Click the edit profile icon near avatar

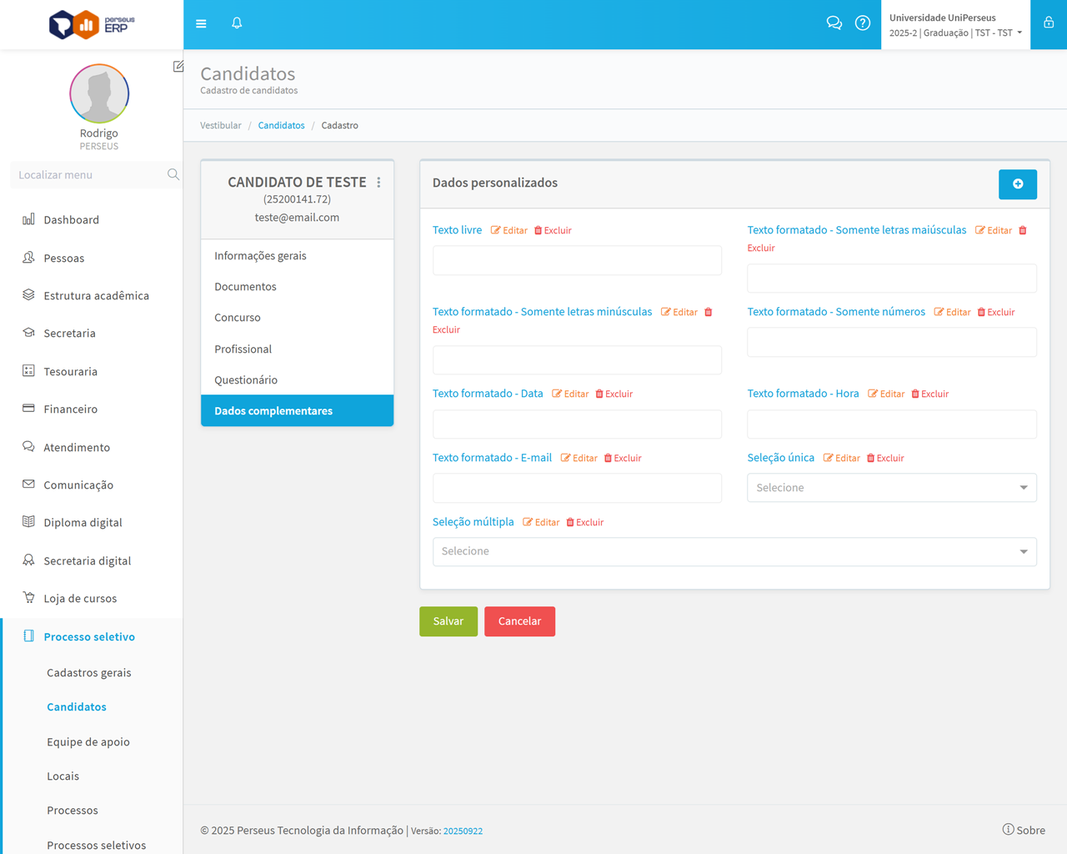coord(178,66)
